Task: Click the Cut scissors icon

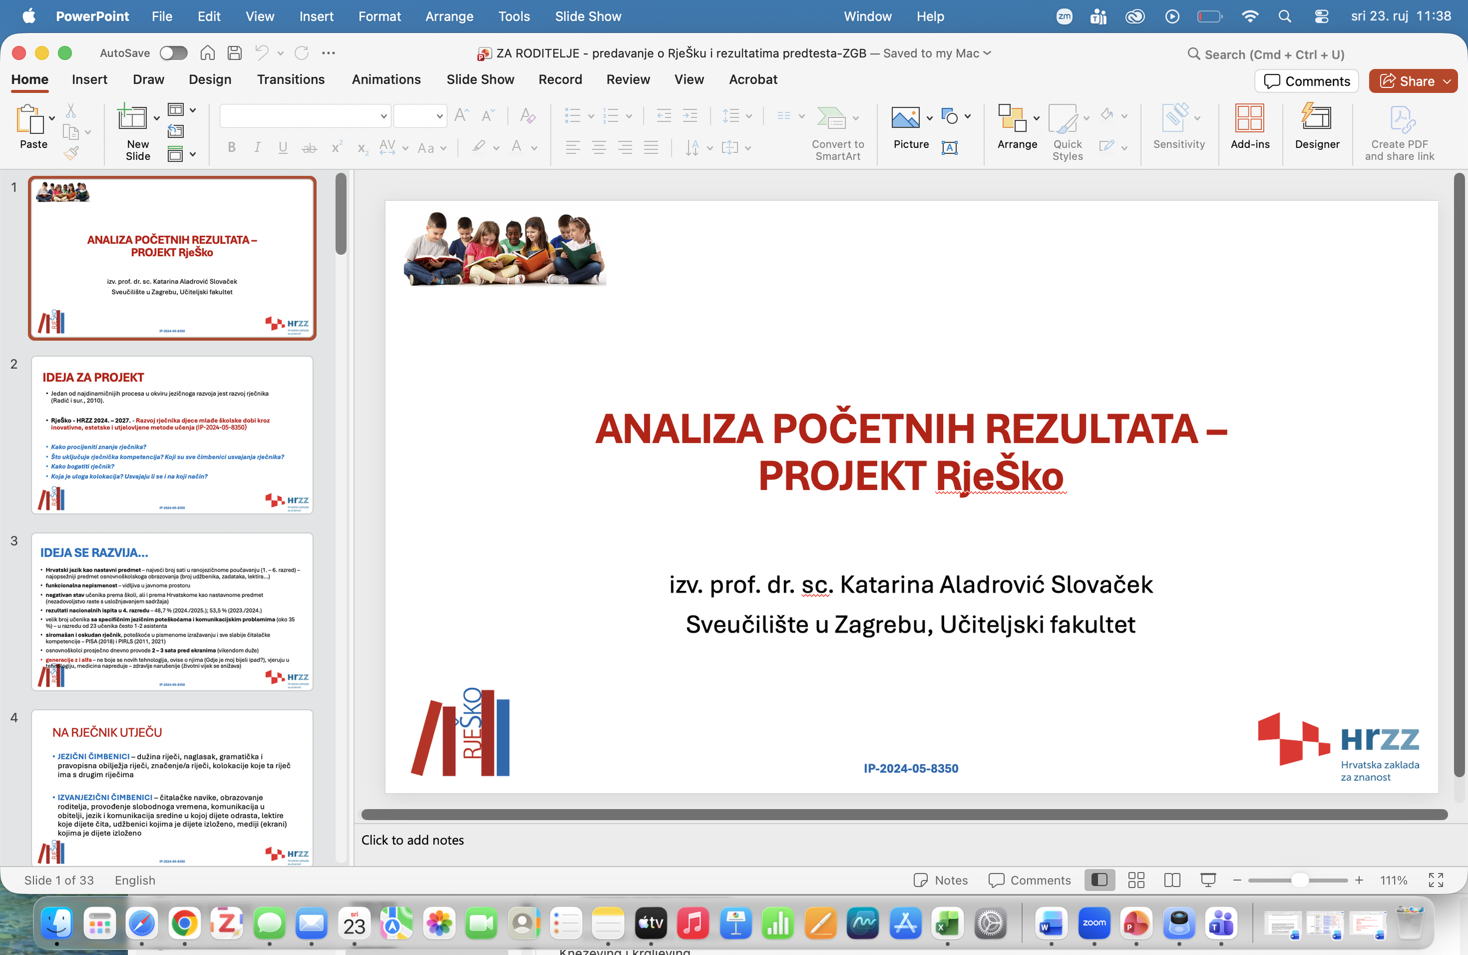Action: pos(71,110)
